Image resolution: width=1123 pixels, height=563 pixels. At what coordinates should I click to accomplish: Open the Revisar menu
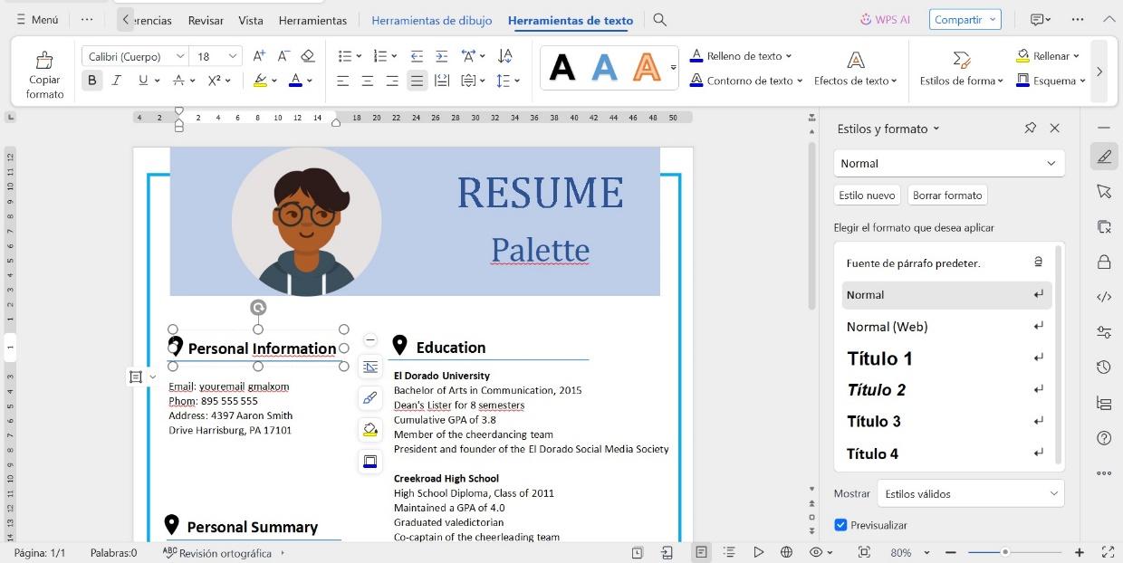pos(204,19)
